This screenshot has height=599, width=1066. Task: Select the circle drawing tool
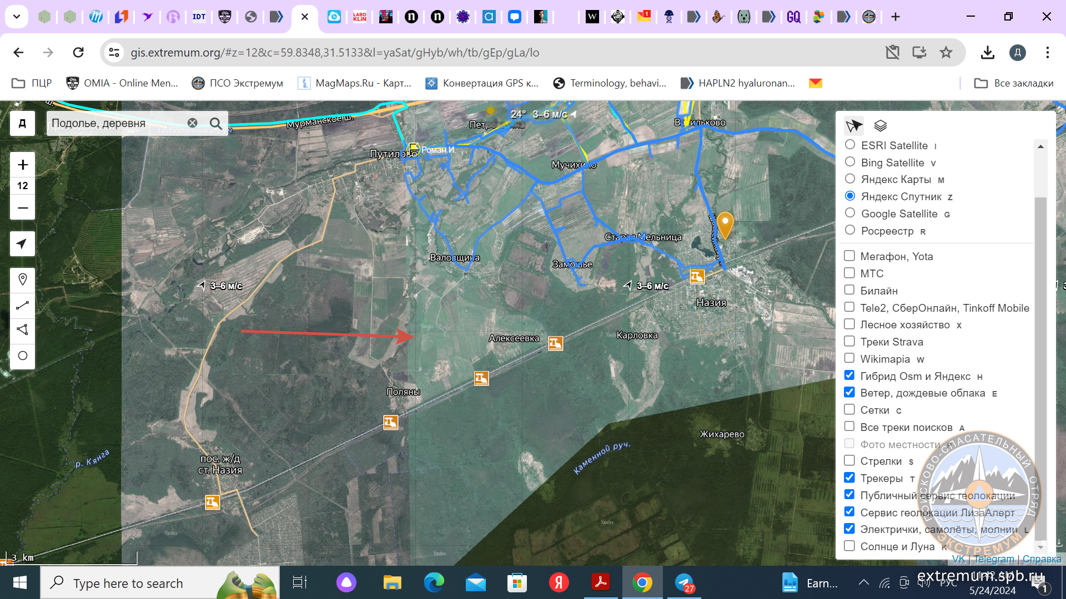(23, 356)
